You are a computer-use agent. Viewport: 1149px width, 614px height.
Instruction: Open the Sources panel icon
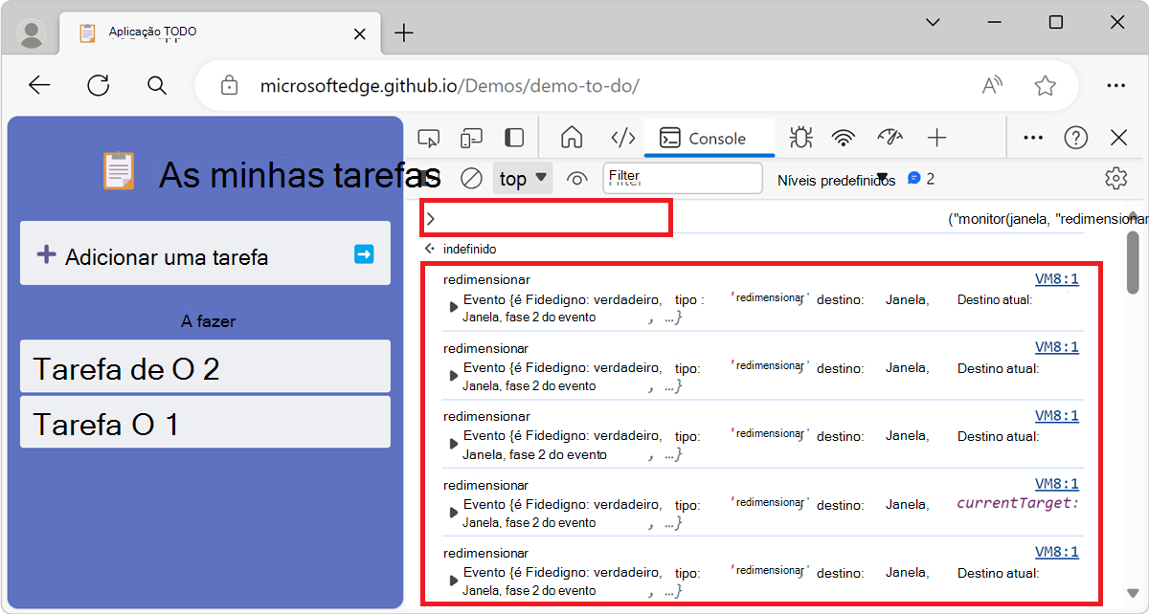622,137
